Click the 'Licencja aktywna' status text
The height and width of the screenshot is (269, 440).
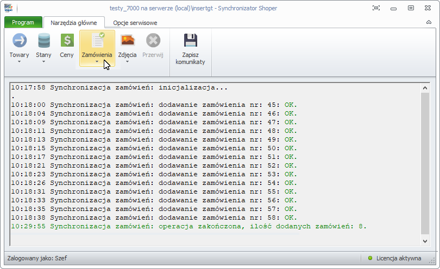click(399, 258)
